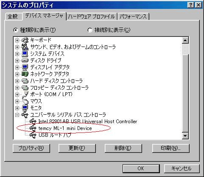Select the ポート (COM / LPT) port icon
This screenshot has width=204, height=177.
25,94
